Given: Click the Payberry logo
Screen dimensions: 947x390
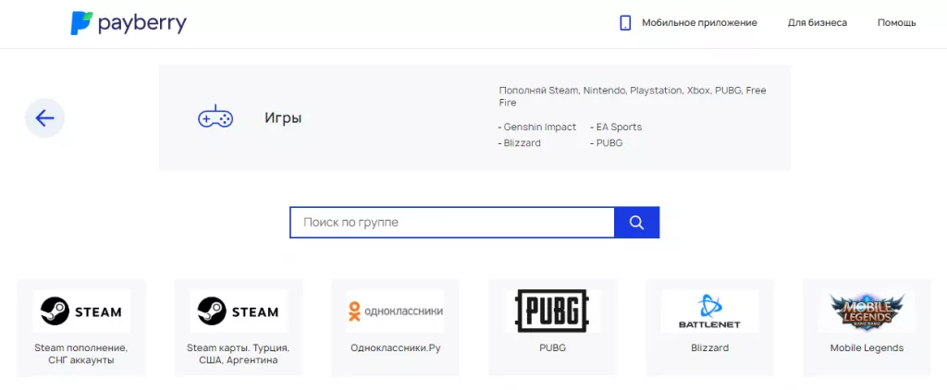Looking at the screenshot, I should pyautogui.click(x=128, y=23).
